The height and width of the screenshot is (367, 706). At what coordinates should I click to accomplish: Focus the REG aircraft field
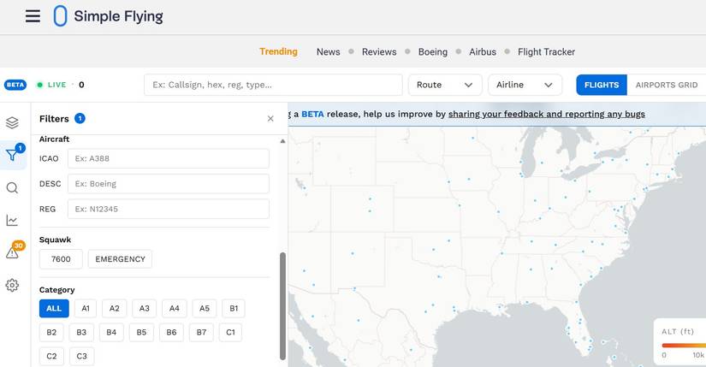tap(169, 209)
